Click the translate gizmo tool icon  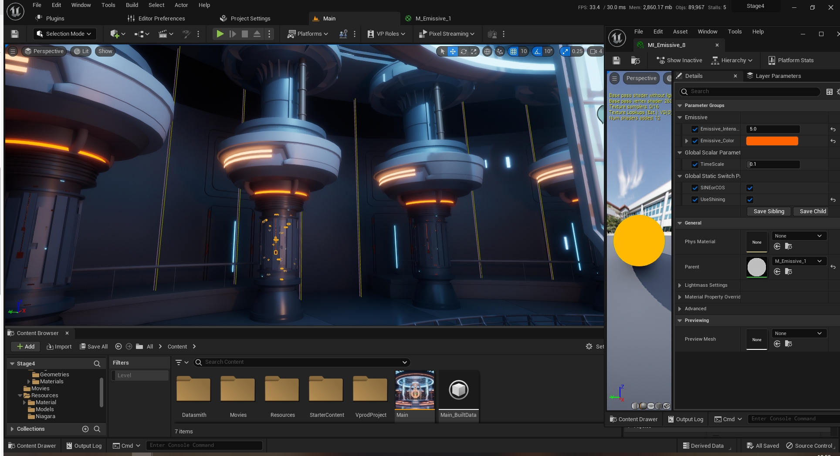click(x=453, y=51)
